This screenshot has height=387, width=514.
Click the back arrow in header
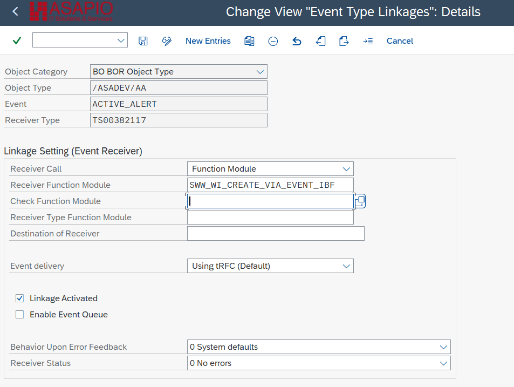(x=15, y=12)
